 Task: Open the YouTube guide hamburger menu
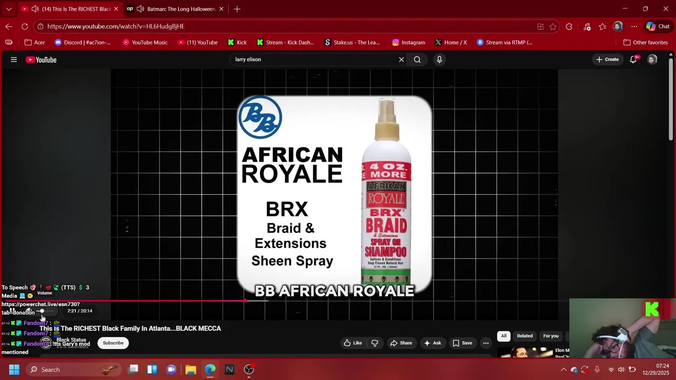pos(14,60)
